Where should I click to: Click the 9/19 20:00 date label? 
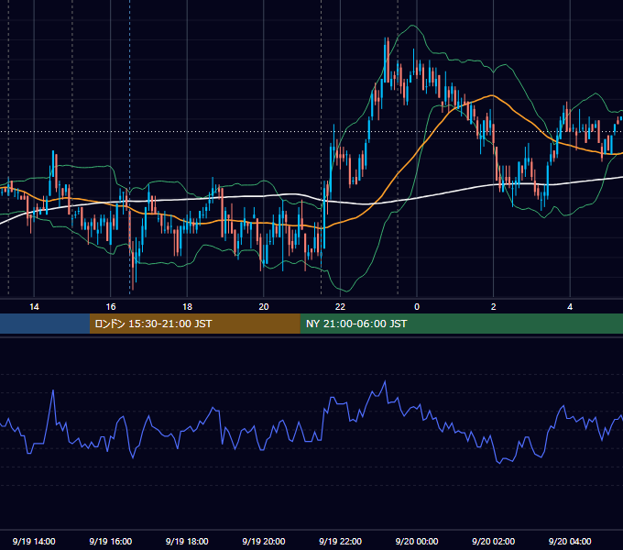click(264, 541)
